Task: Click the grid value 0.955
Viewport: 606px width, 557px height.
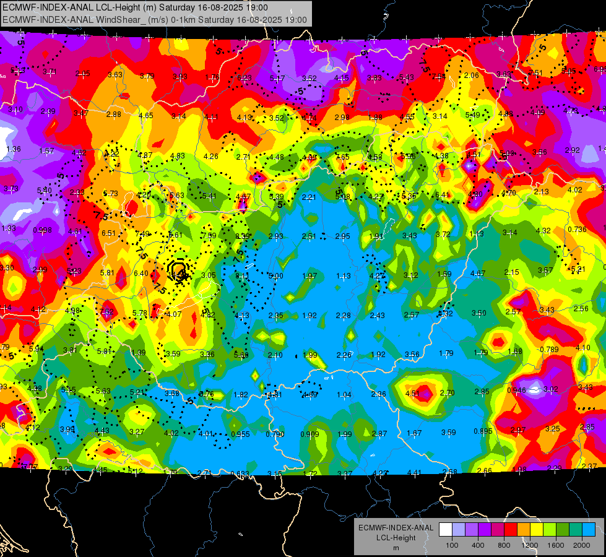Action: pyautogui.click(x=240, y=434)
